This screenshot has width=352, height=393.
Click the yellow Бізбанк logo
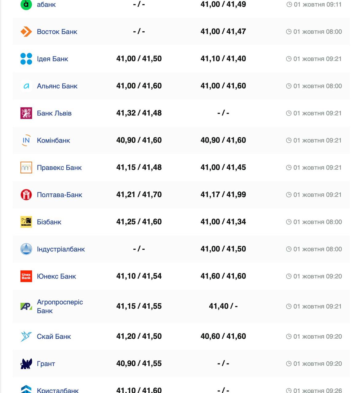pos(26,222)
